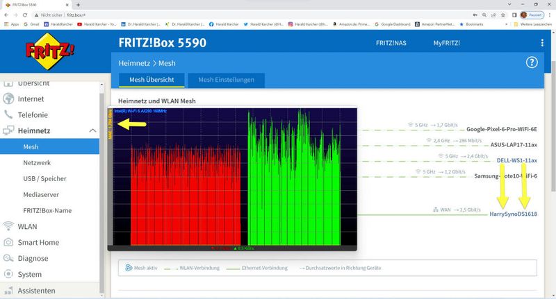Click the page vertical scrollbar
Image resolution: width=556 pixels, height=299 pixels.
point(553,128)
